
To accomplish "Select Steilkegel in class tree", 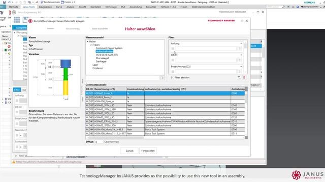I will click(x=101, y=62).
